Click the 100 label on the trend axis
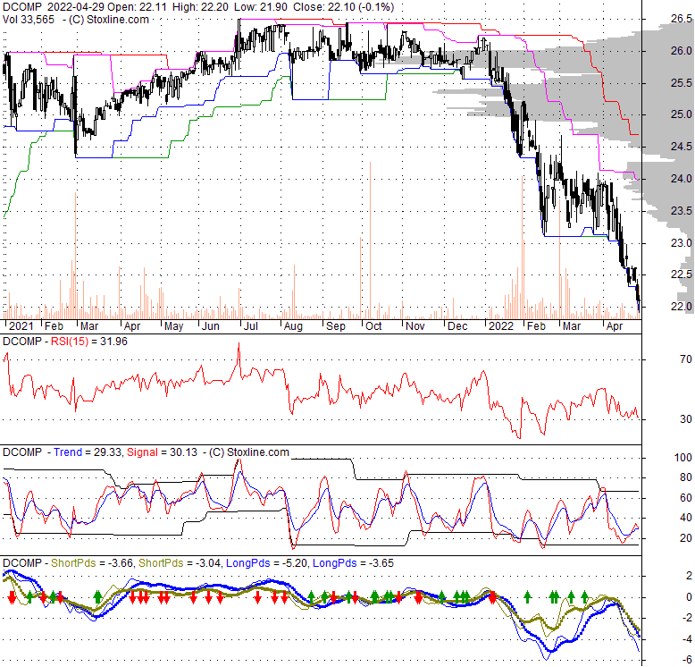The width and height of the screenshot is (695, 667). [x=683, y=458]
